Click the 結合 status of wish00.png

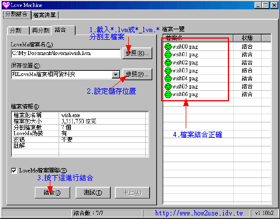(x=247, y=47)
